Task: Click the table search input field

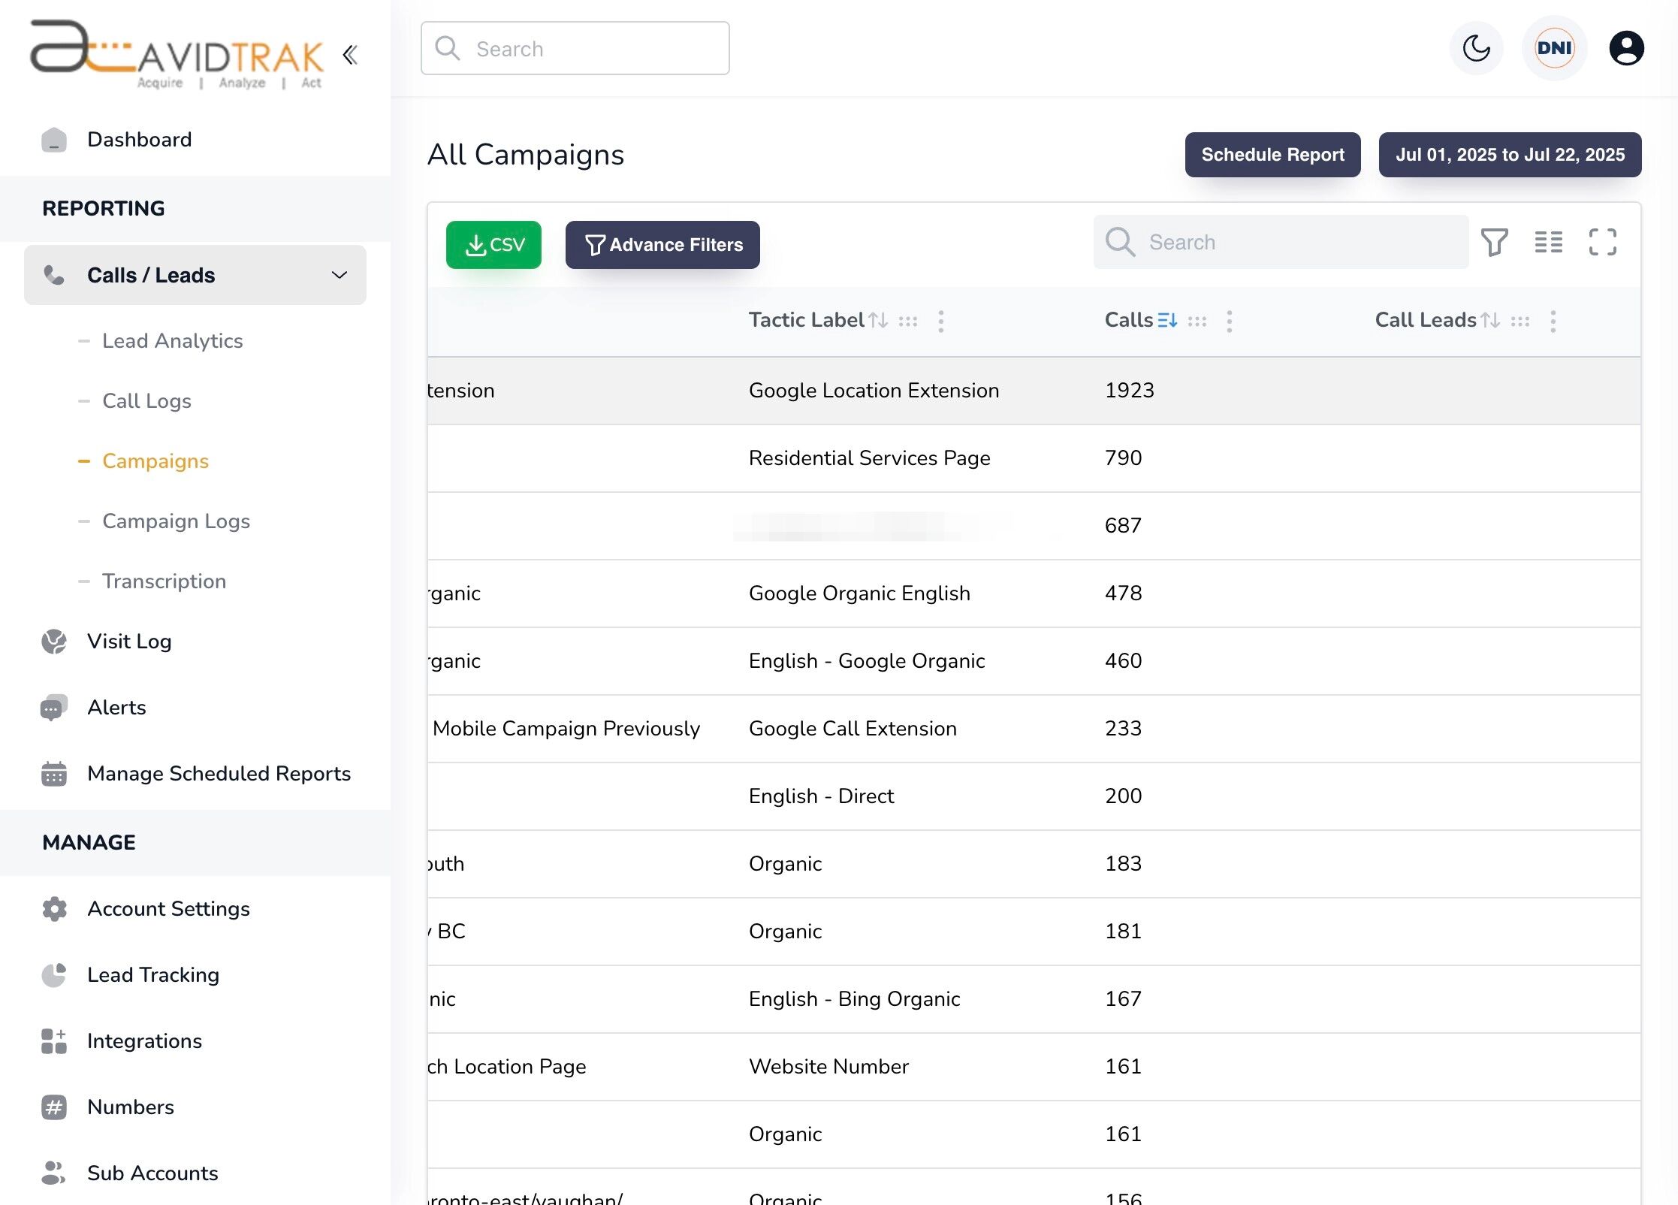Action: click(x=1281, y=242)
